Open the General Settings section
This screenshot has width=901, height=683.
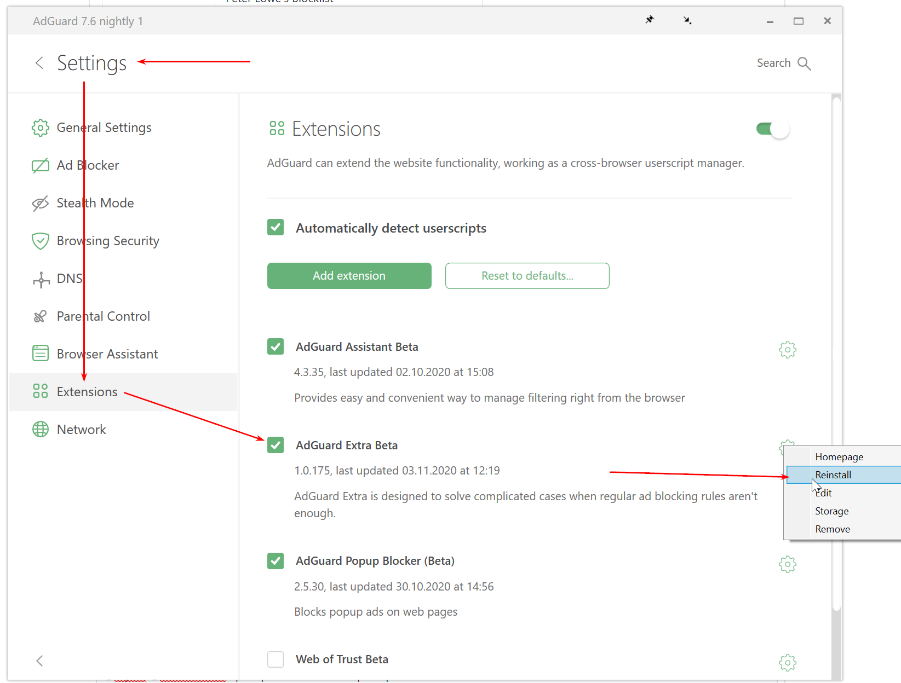pos(123,128)
